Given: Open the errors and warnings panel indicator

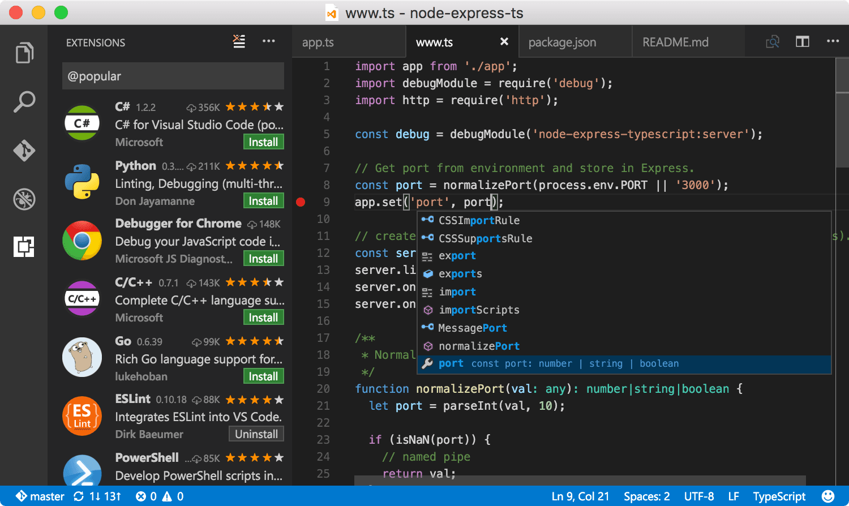Looking at the screenshot, I should pyautogui.click(x=160, y=496).
